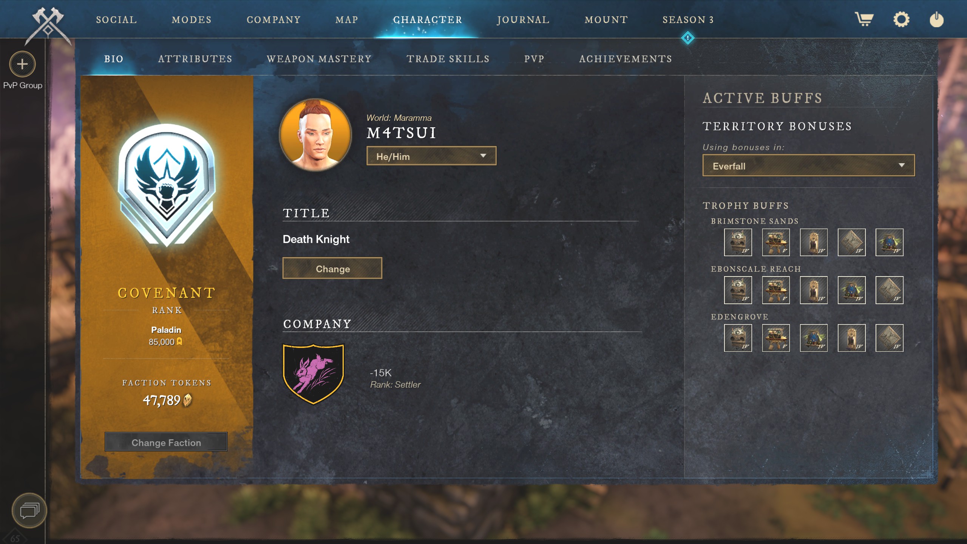This screenshot has width=967, height=544.
Task: Switch to the Attributes tab
Action: [x=195, y=59]
